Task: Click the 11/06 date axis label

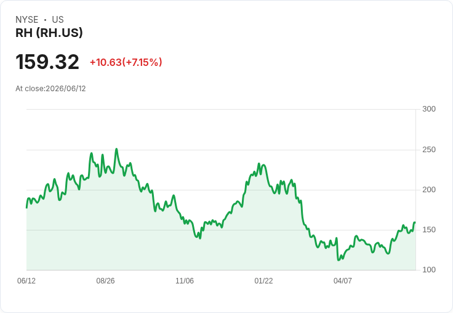Action: click(185, 280)
